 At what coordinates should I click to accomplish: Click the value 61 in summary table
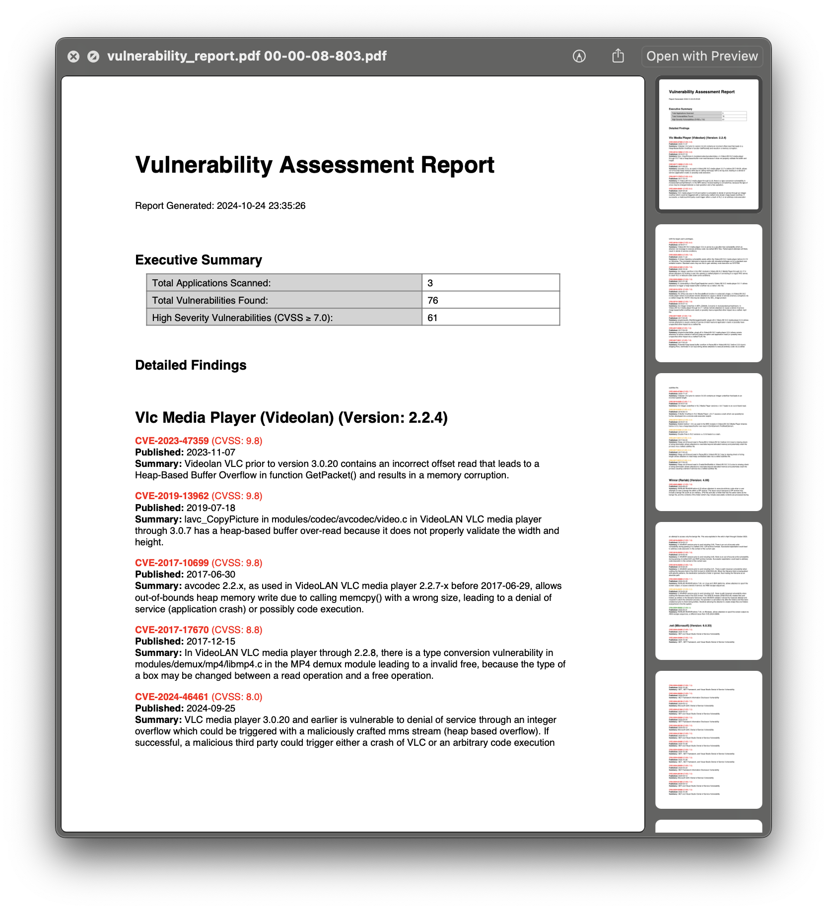coord(491,318)
